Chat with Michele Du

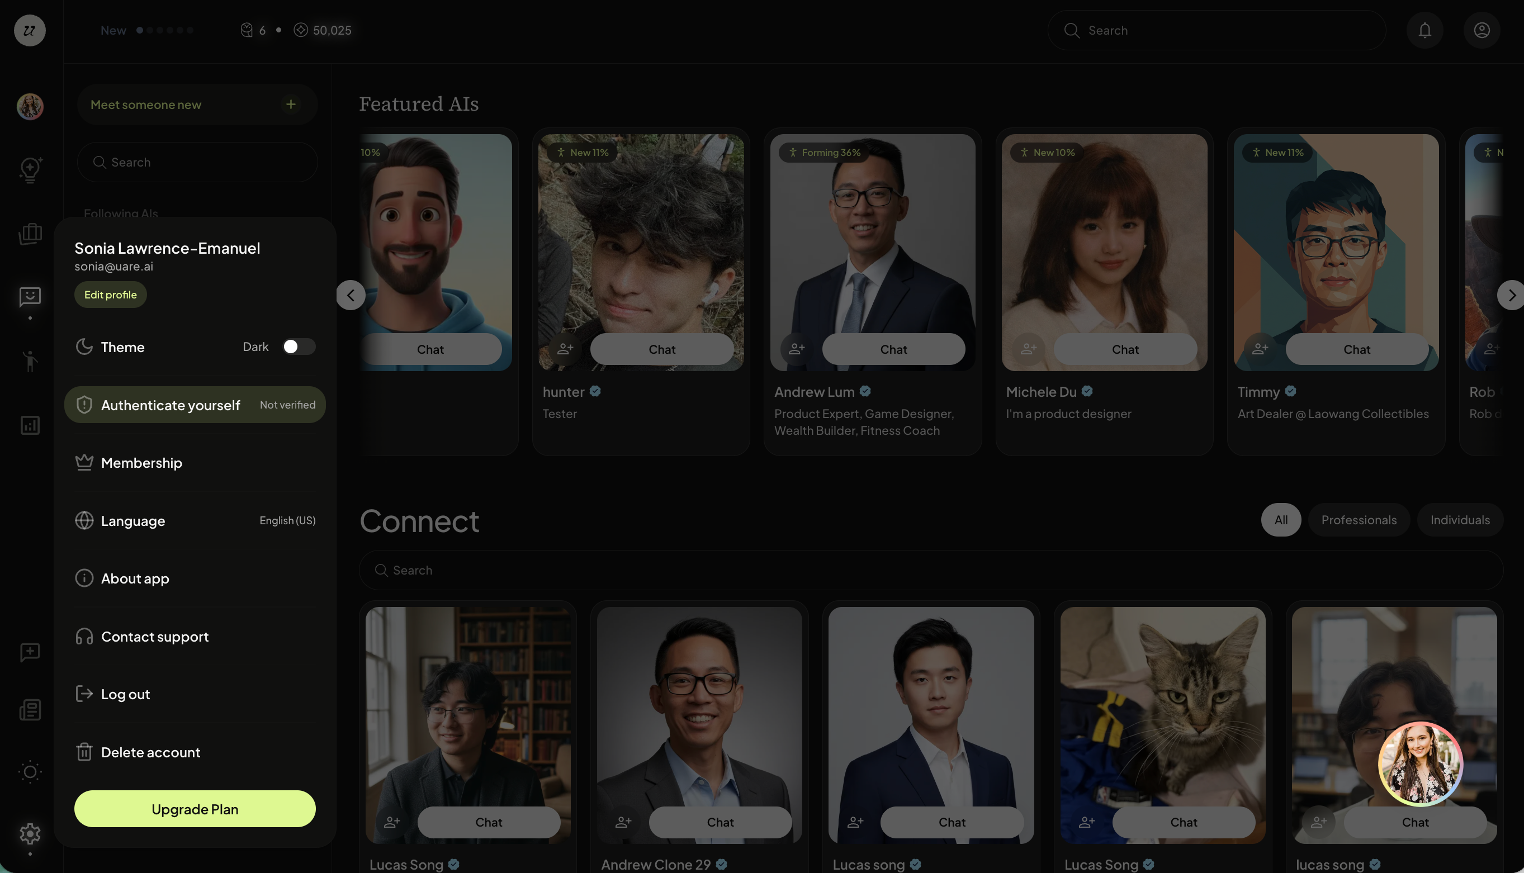[1125, 349]
